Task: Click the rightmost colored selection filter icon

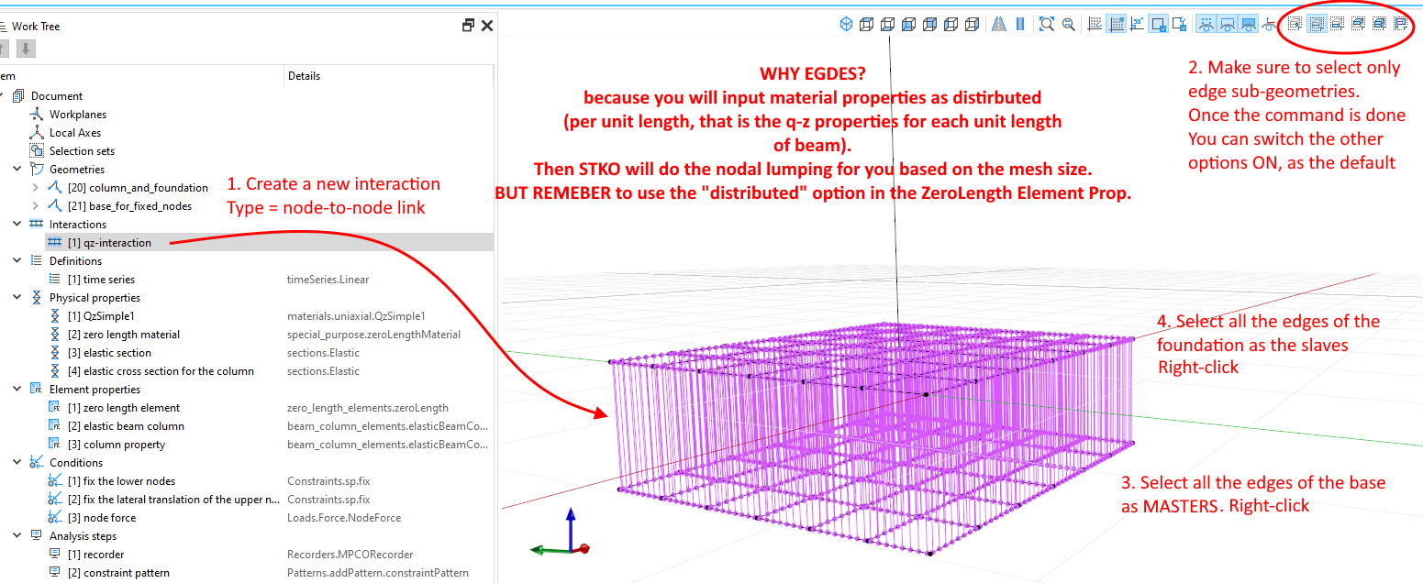Action: pyautogui.click(x=1401, y=25)
